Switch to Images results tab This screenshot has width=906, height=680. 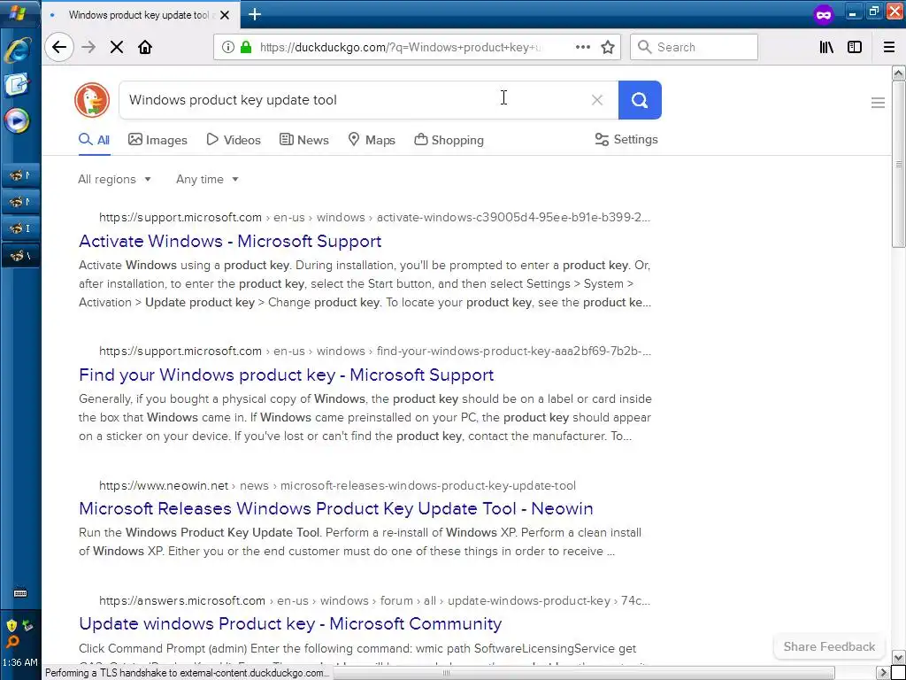[157, 140]
